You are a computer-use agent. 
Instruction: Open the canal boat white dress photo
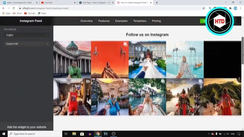point(148,97)
